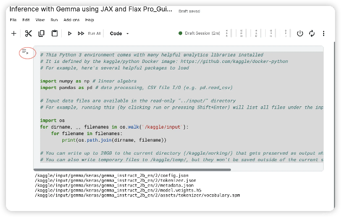Open the Edit menu
The height and width of the screenshot is (217, 341).
(27, 20)
